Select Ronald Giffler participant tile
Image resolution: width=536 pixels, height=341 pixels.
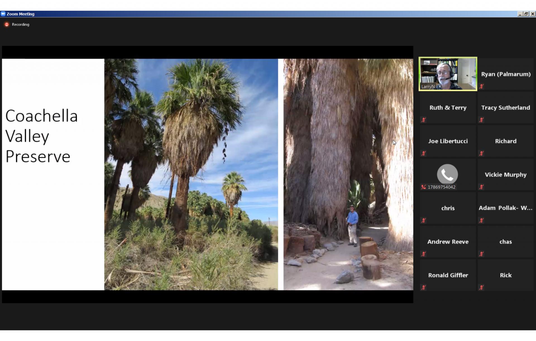pos(448,275)
